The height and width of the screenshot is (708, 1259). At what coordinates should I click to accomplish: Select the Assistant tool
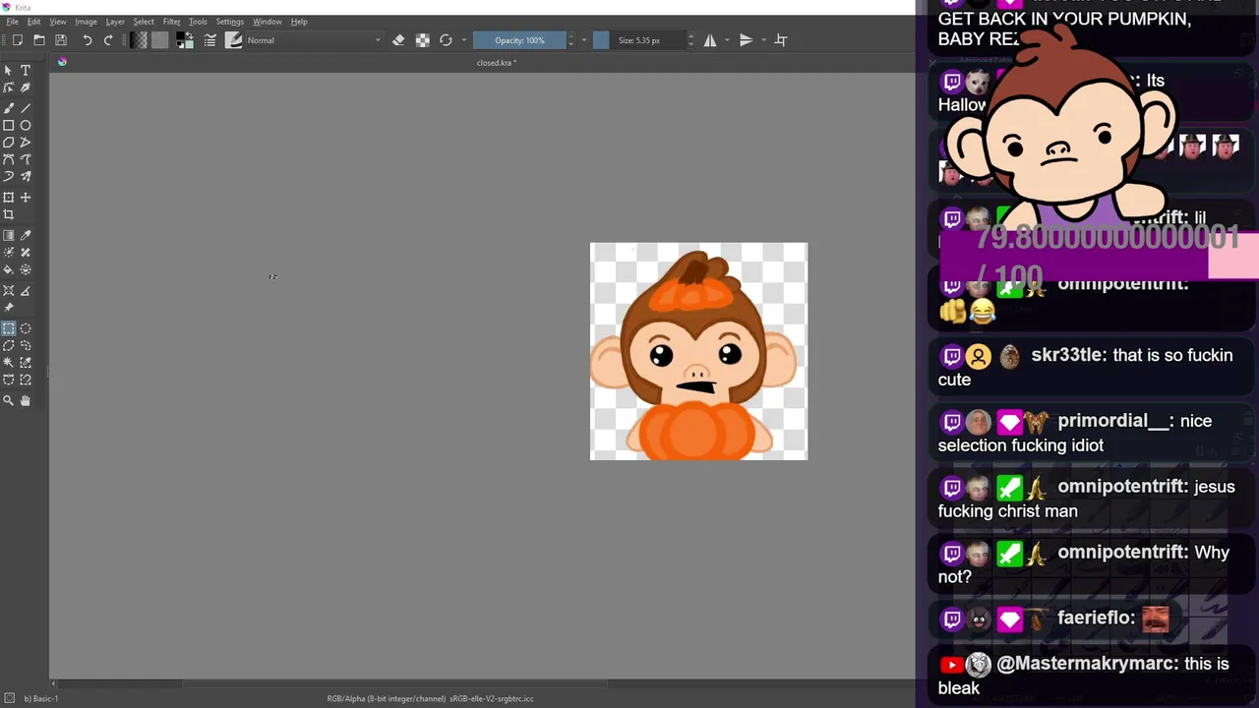coord(9,291)
